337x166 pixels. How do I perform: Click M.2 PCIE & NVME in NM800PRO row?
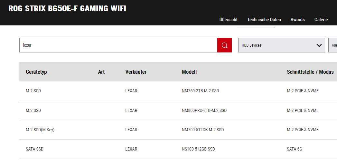(303, 110)
